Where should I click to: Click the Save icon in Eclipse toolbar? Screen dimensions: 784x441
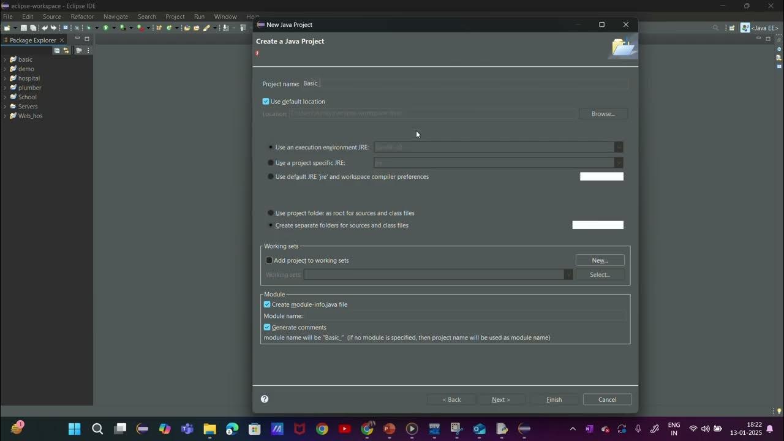coord(24,28)
